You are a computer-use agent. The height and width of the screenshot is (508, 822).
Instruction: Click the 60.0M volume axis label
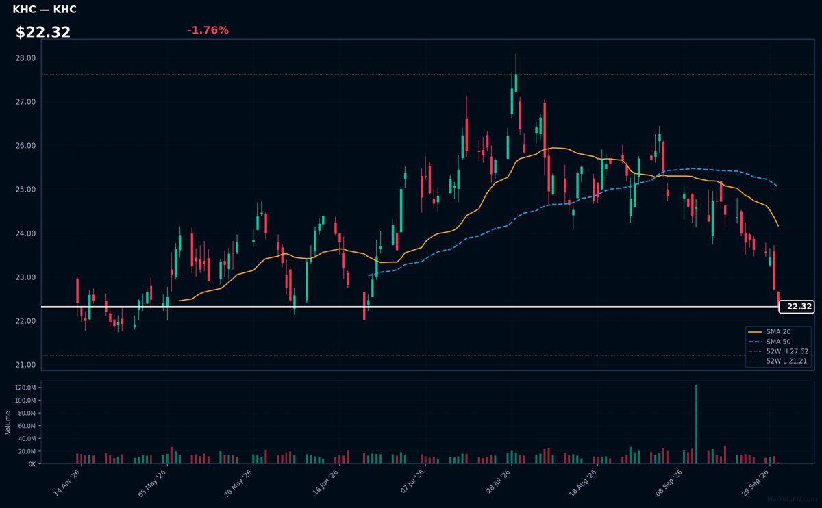(26, 426)
